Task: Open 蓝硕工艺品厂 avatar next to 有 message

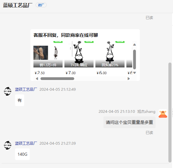Action: [x=8, y=91]
